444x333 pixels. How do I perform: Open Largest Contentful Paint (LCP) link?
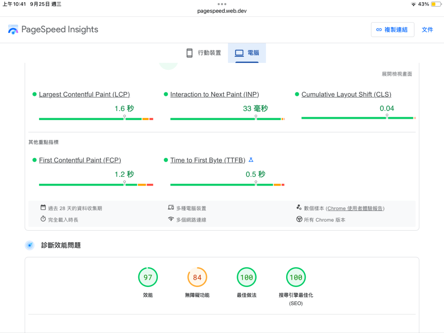click(x=84, y=95)
